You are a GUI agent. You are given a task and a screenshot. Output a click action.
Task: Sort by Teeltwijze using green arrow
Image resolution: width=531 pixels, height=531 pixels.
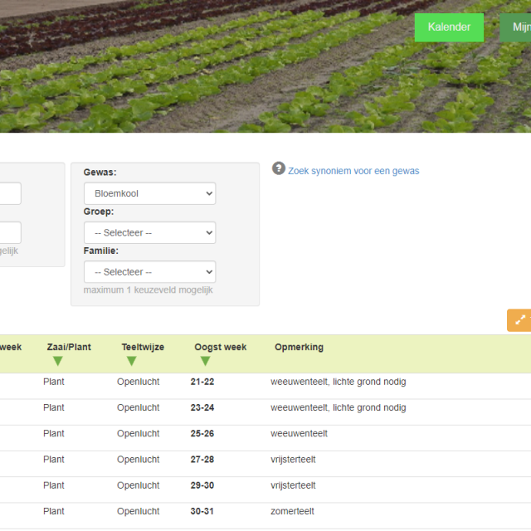tap(131, 361)
